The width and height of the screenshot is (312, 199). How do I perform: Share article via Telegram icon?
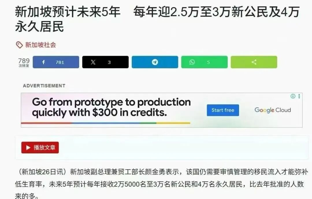(155, 62)
